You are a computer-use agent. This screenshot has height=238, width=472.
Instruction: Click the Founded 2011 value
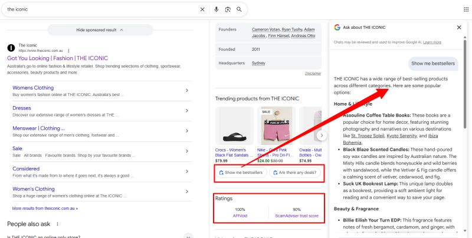coord(256,49)
